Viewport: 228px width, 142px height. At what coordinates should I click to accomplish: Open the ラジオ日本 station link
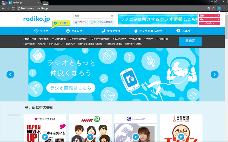[x=162, y=39]
